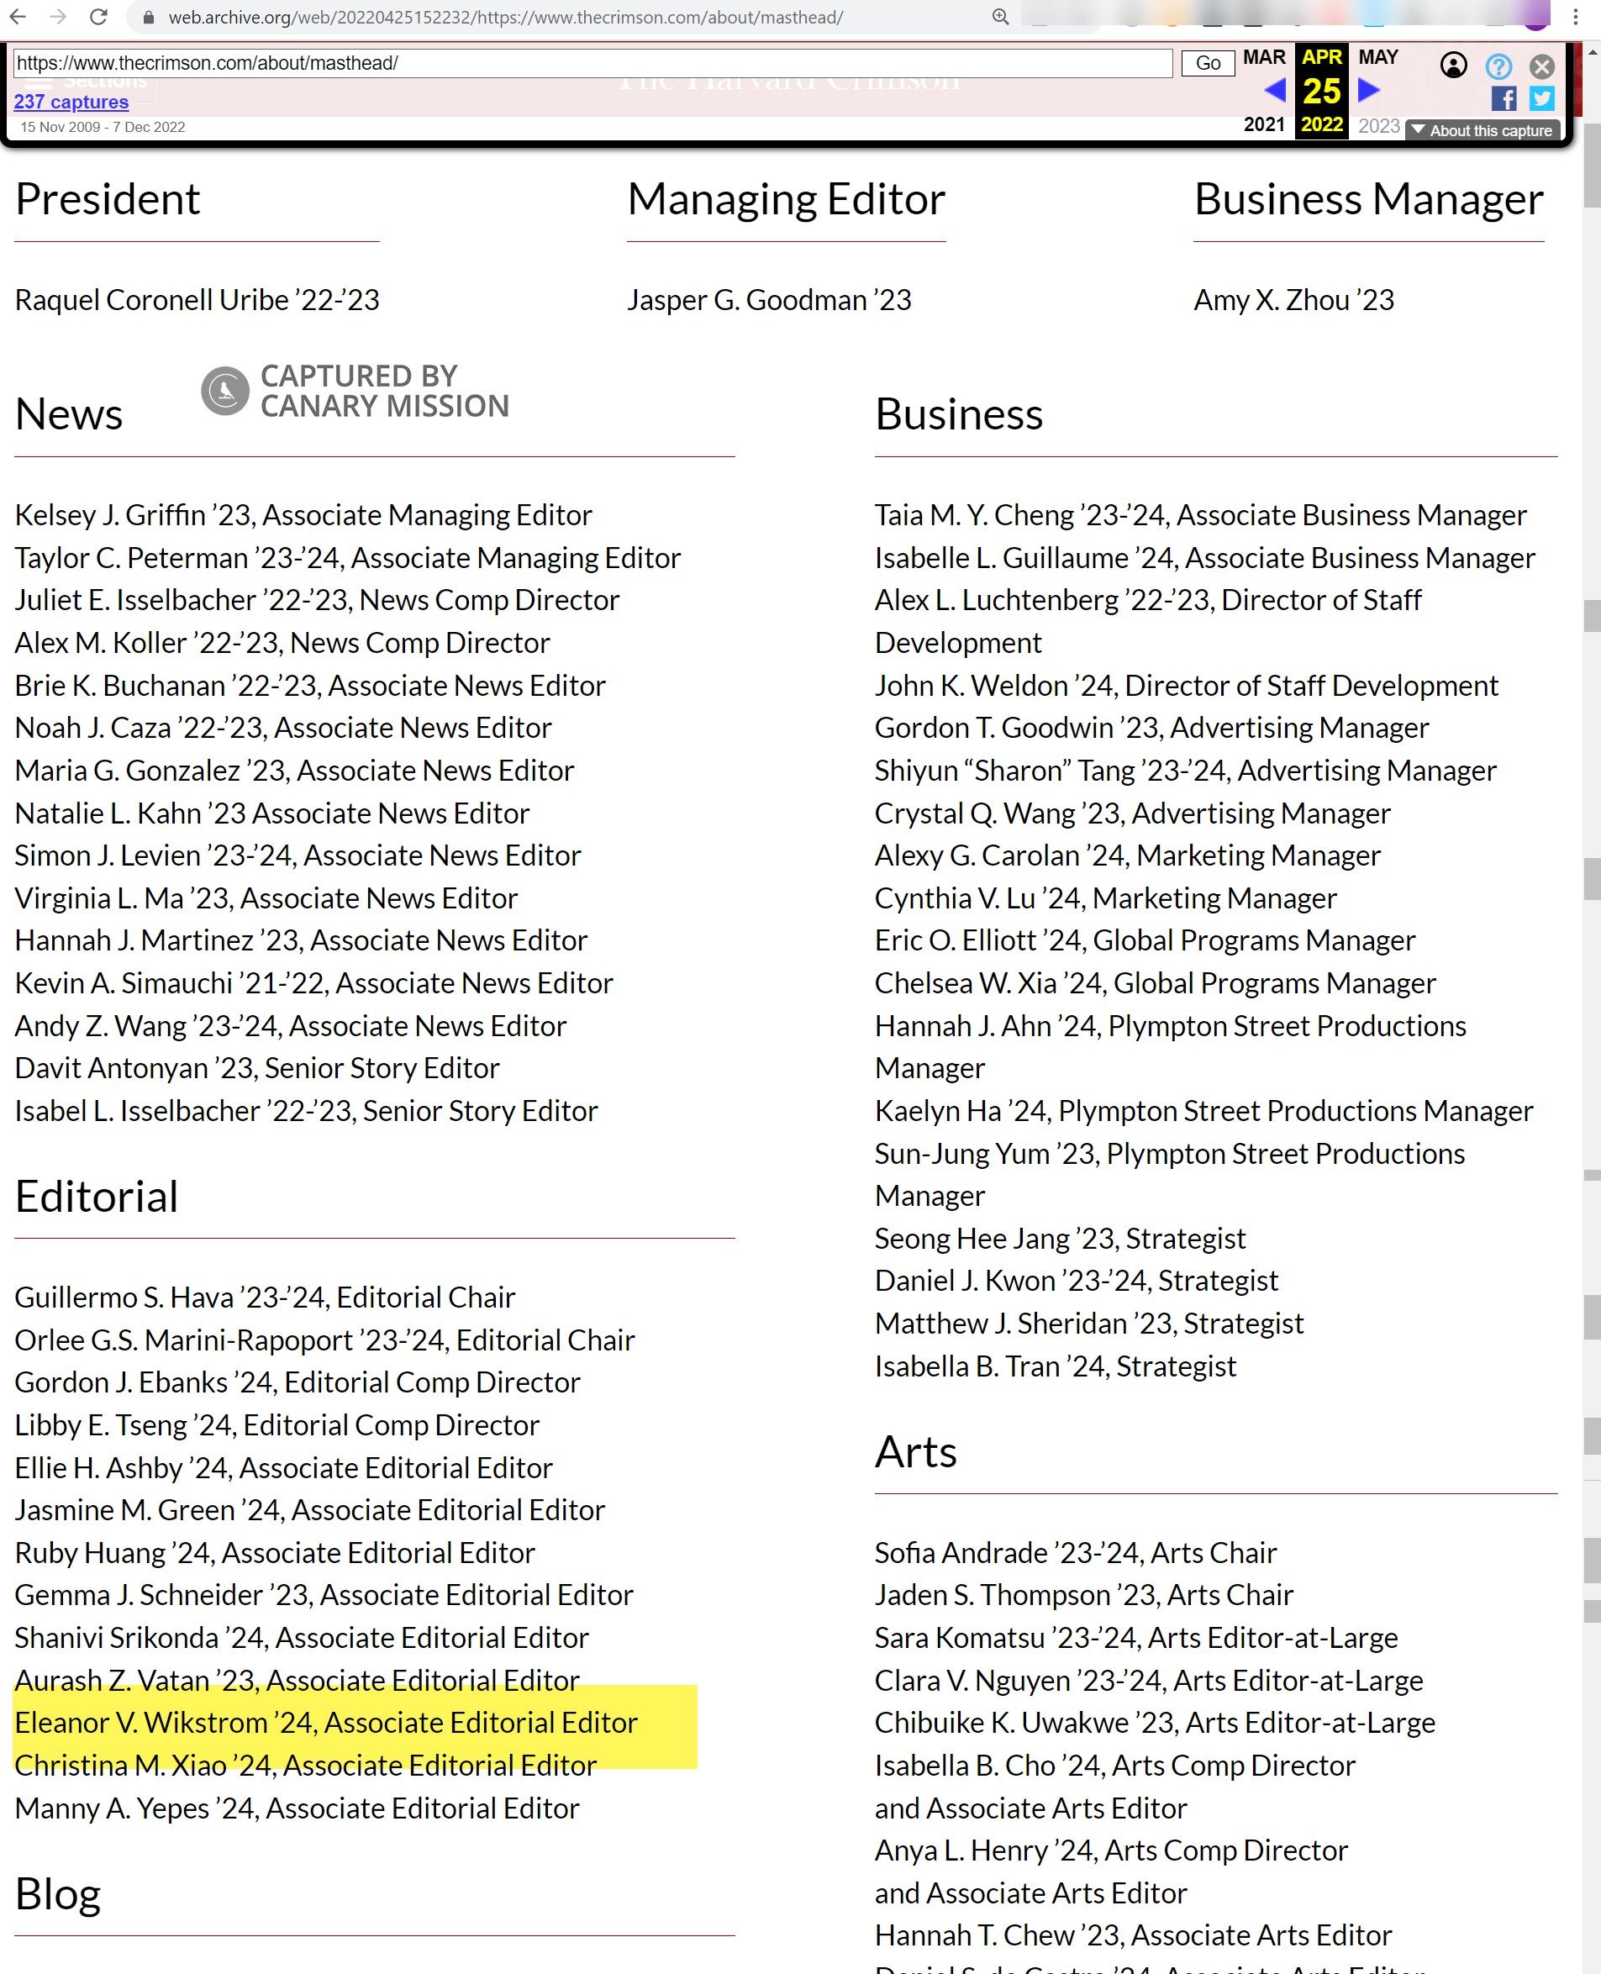The width and height of the screenshot is (1601, 1974).
Task: Open the Wayback Machine help icon
Action: pos(1498,66)
